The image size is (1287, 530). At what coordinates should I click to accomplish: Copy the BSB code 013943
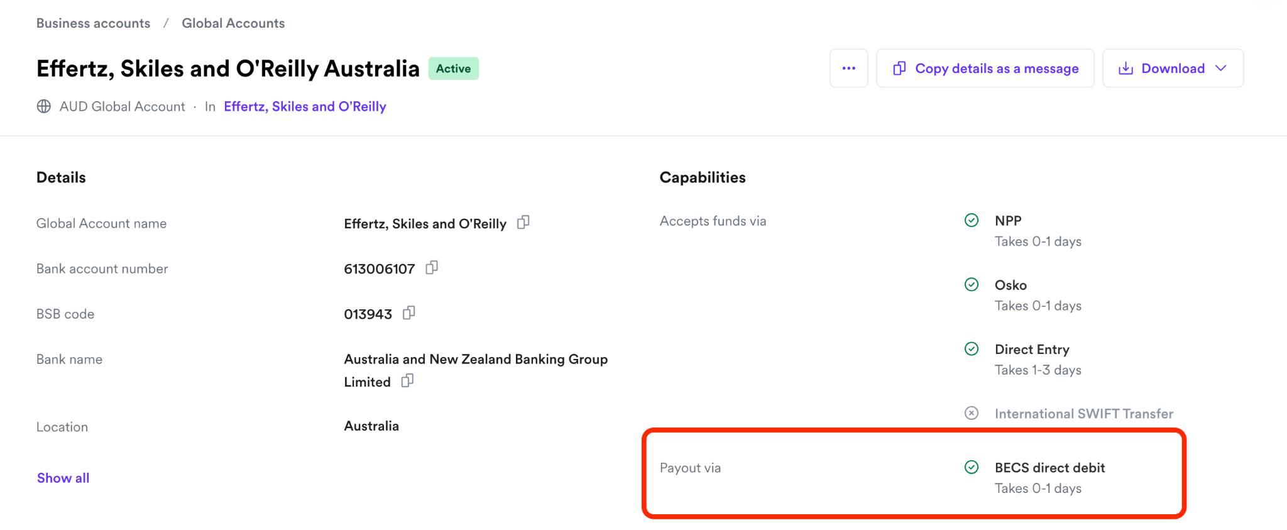[x=408, y=313]
